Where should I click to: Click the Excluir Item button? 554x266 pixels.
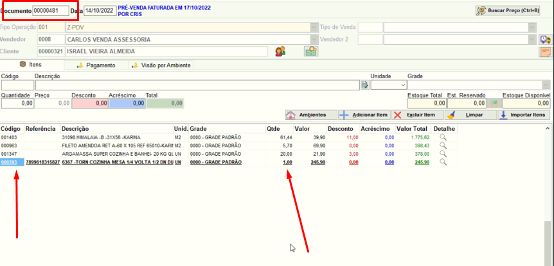tap(417, 115)
